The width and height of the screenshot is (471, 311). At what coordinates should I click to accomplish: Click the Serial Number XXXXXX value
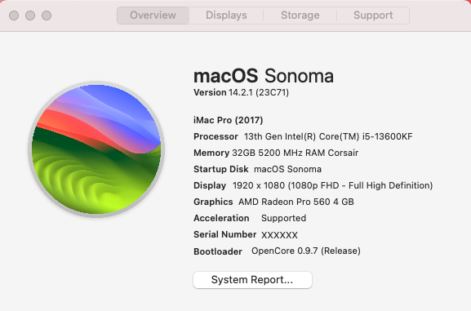[279, 235]
